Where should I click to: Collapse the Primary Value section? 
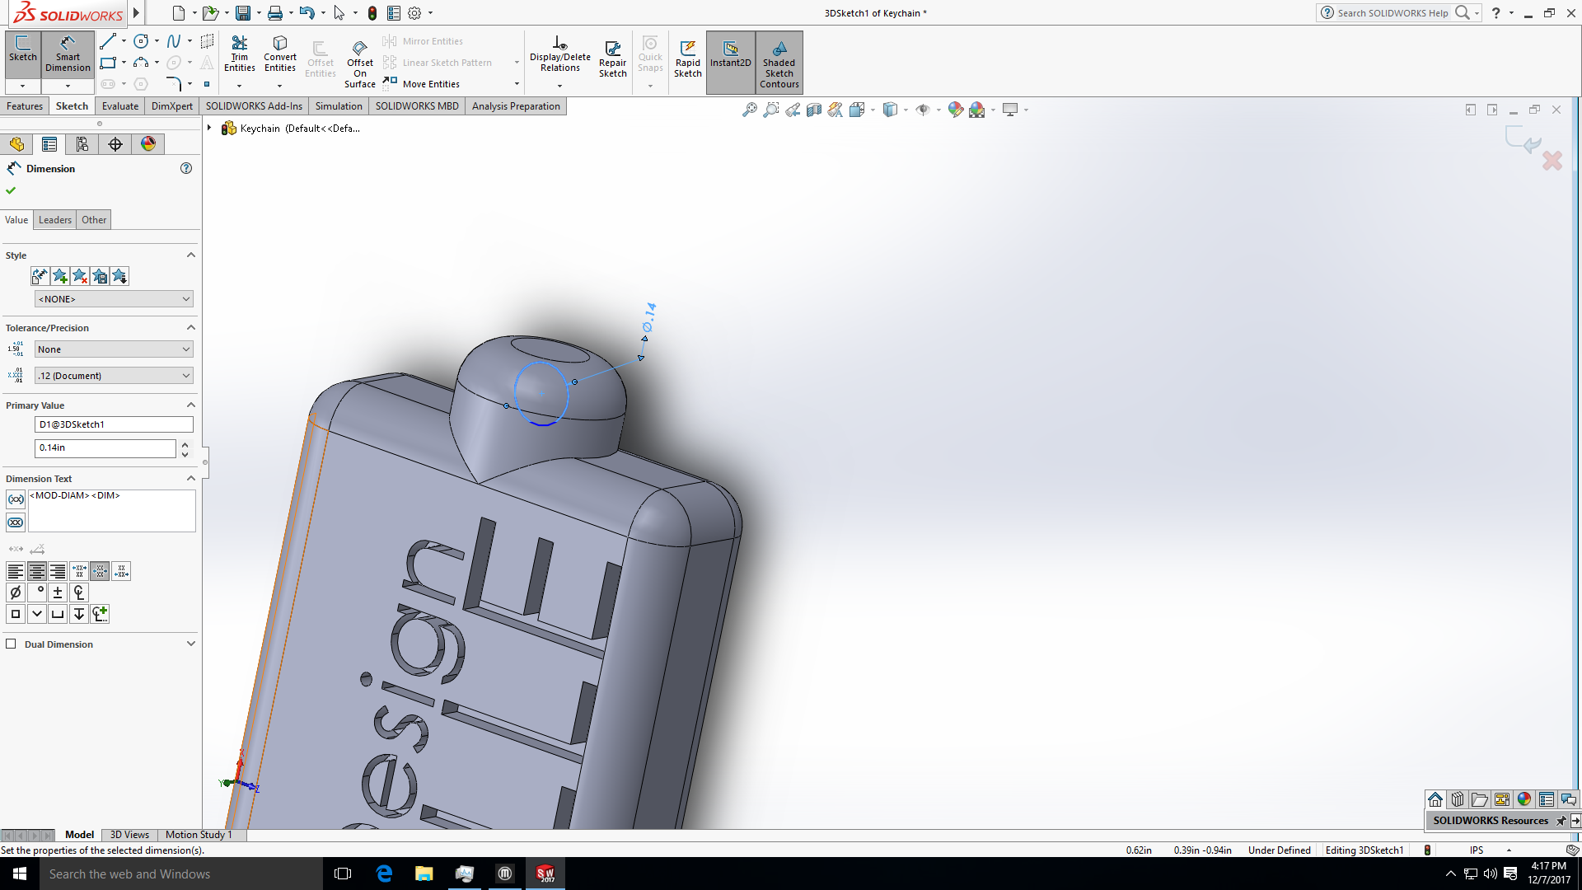[x=190, y=405]
